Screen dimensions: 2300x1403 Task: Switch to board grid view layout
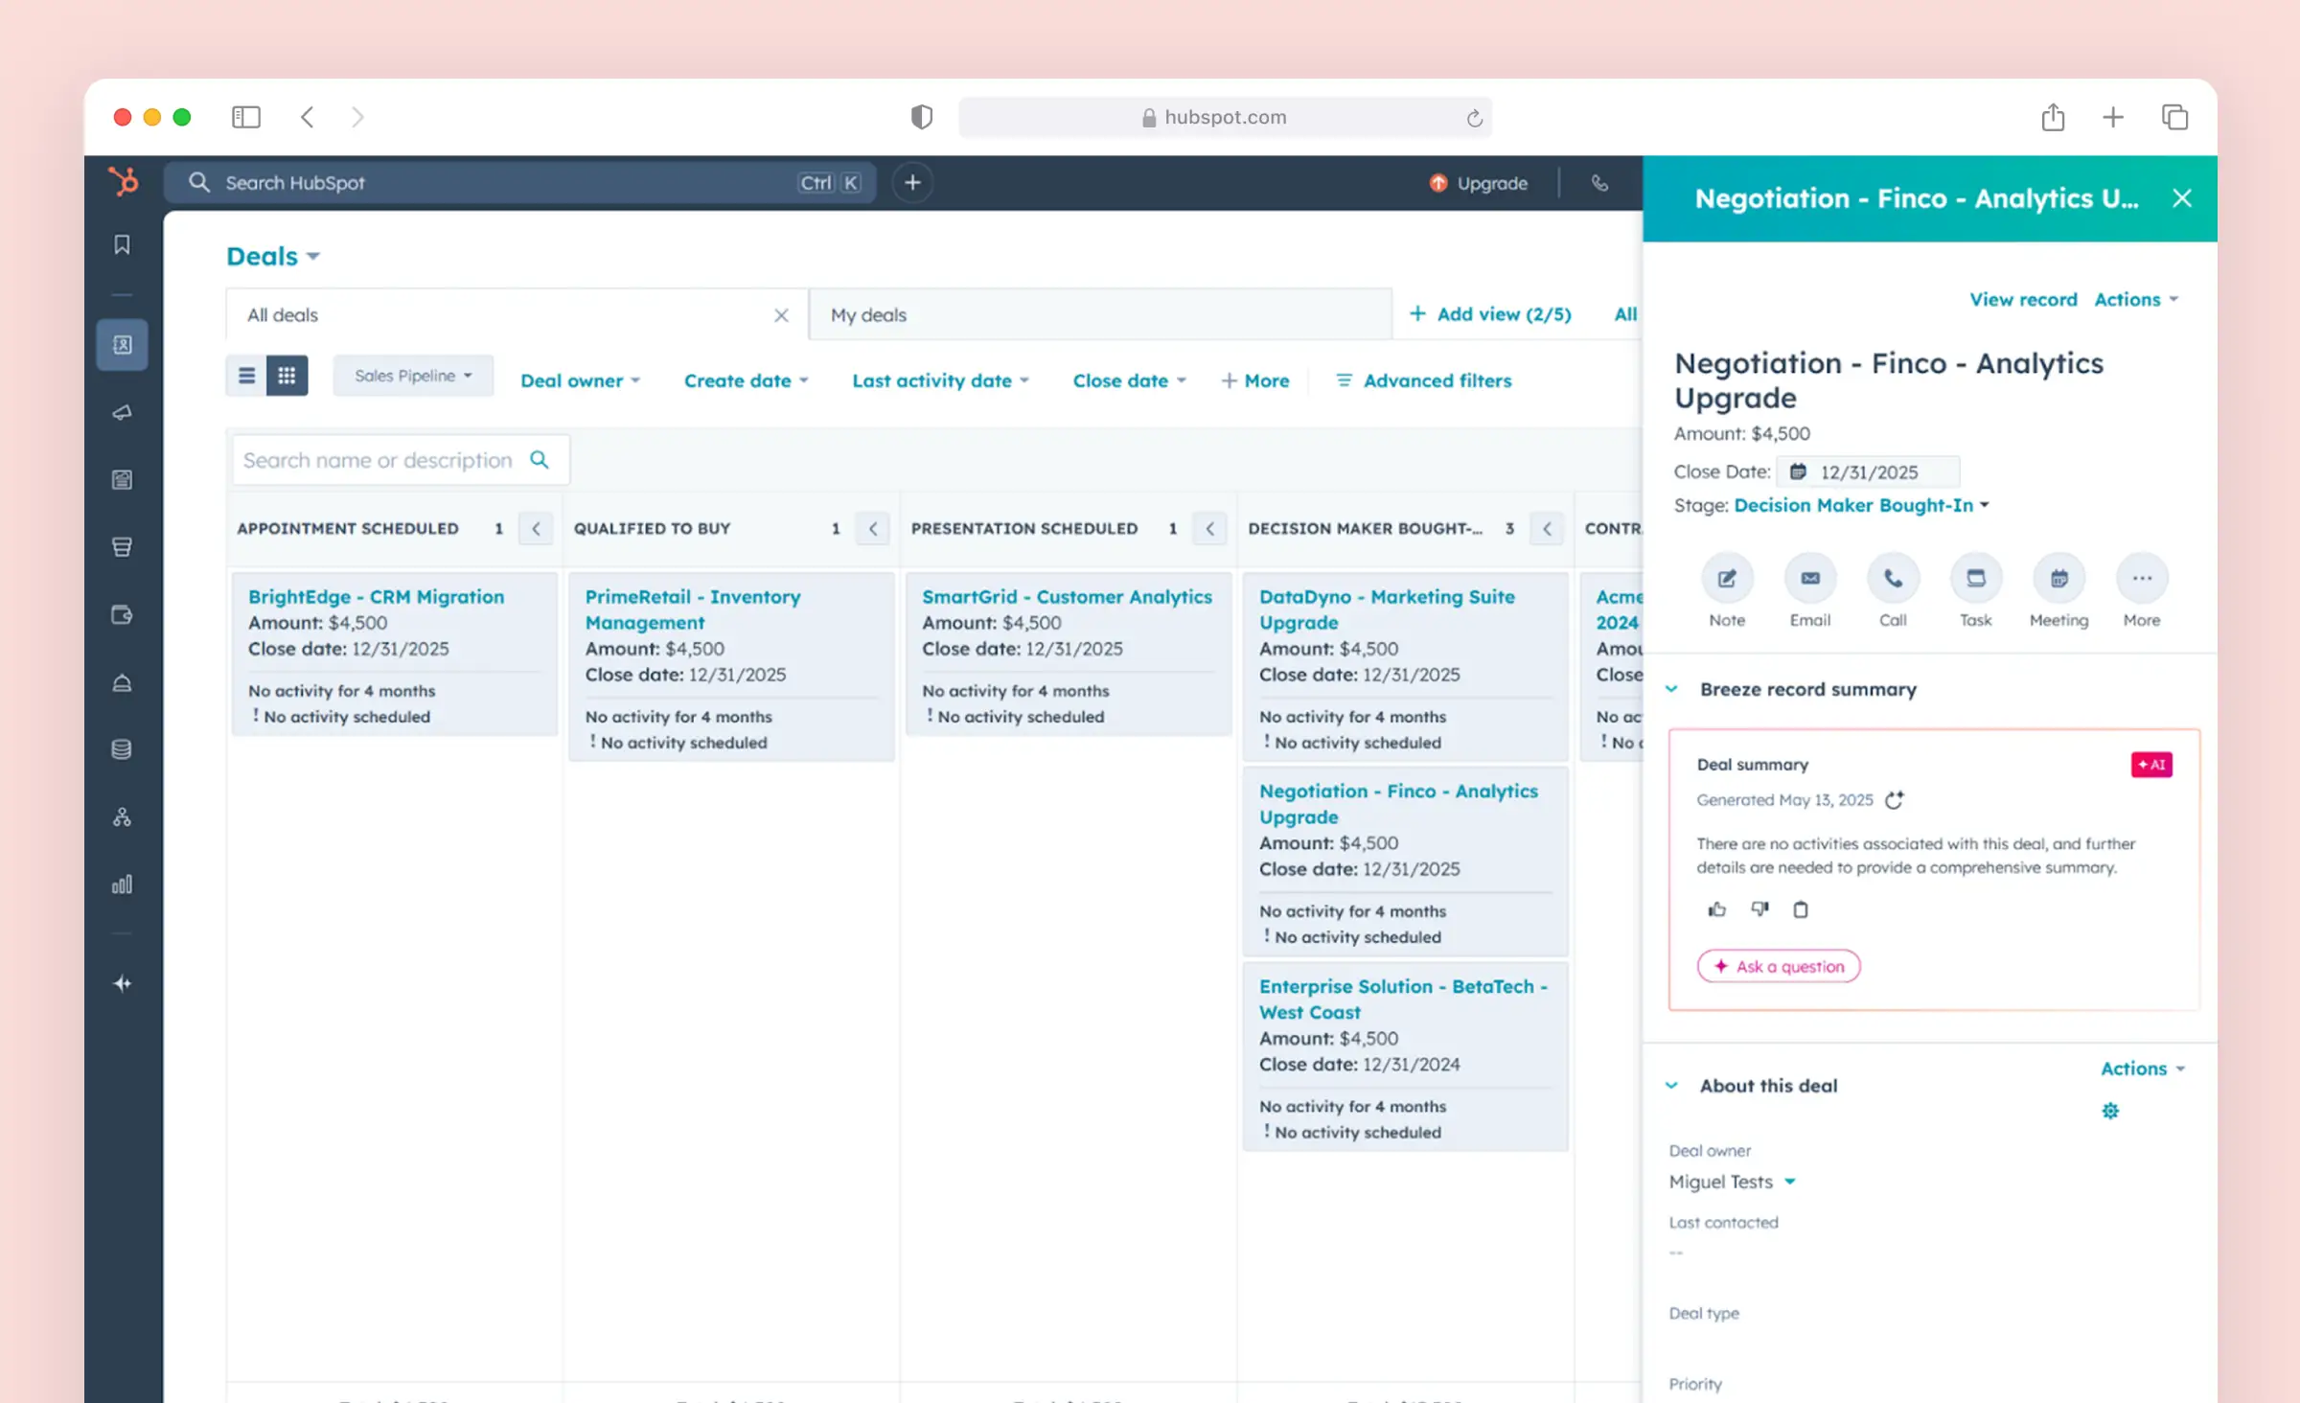point(287,376)
